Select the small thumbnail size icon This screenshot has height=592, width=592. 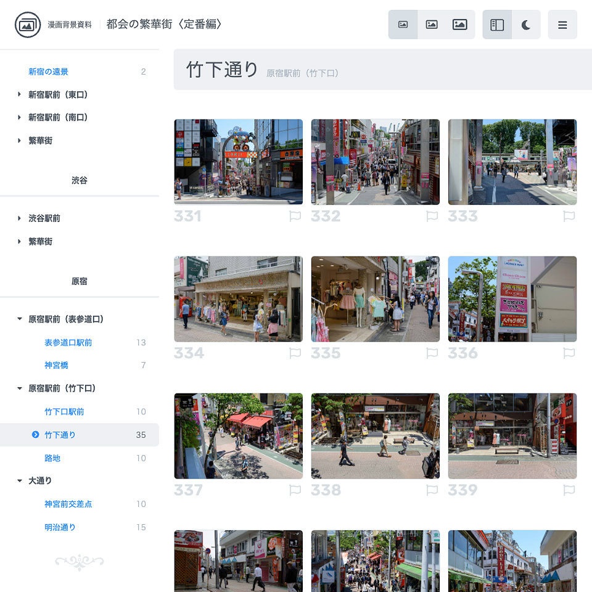pos(403,23)
